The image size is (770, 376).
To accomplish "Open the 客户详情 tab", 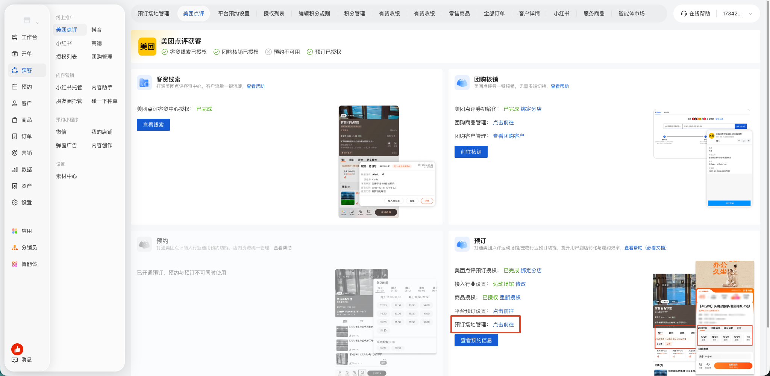I will (529, 14).
